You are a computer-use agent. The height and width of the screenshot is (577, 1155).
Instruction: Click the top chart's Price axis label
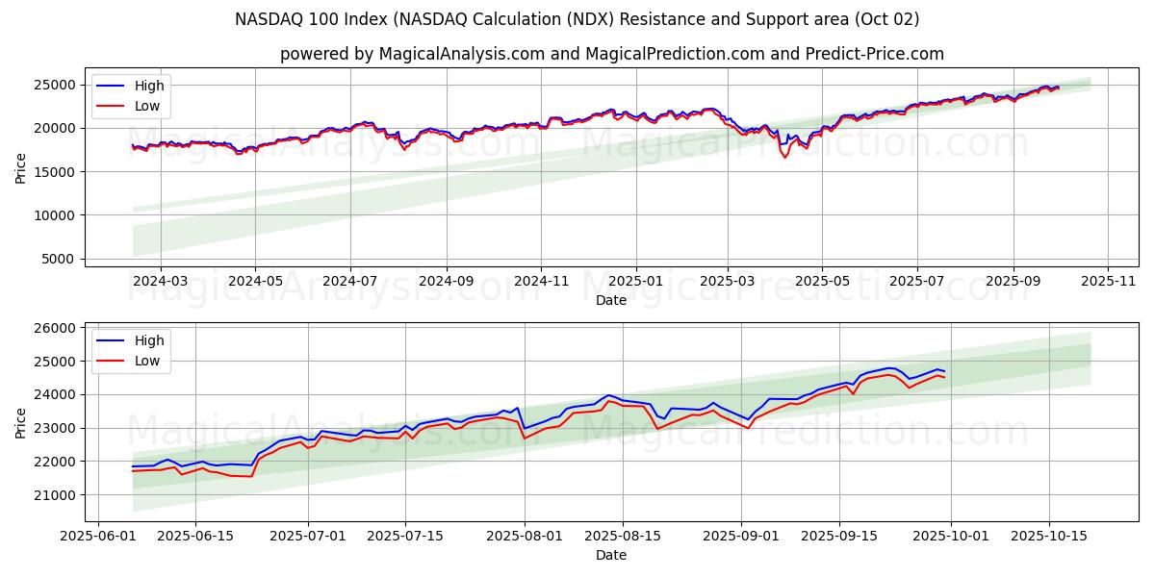click(21, 167)
